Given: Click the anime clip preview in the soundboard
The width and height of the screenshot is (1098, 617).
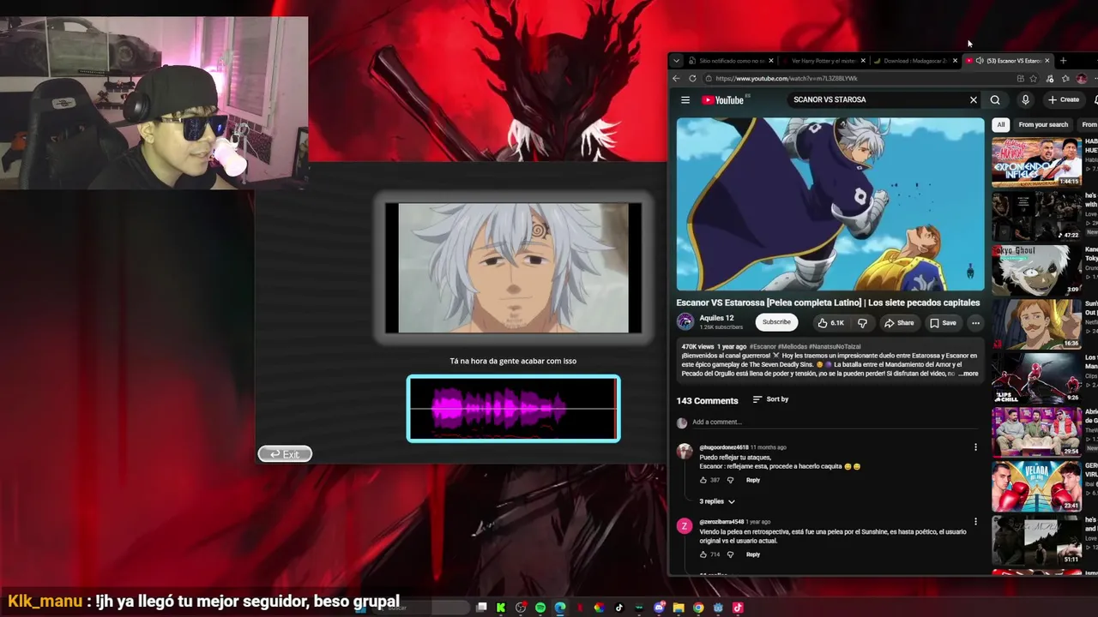Looking at the screenshot, I should click(x=513, y=268).
